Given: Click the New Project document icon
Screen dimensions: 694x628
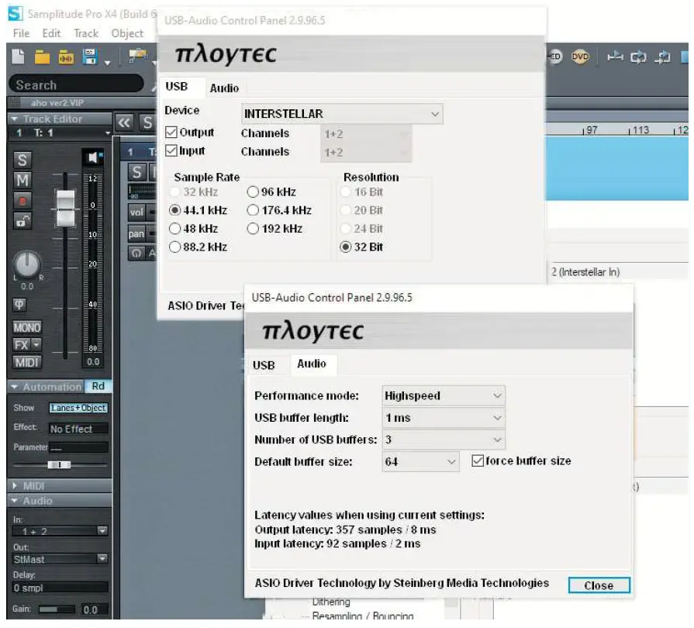Looking at the screenshot, I should point(19,57).
